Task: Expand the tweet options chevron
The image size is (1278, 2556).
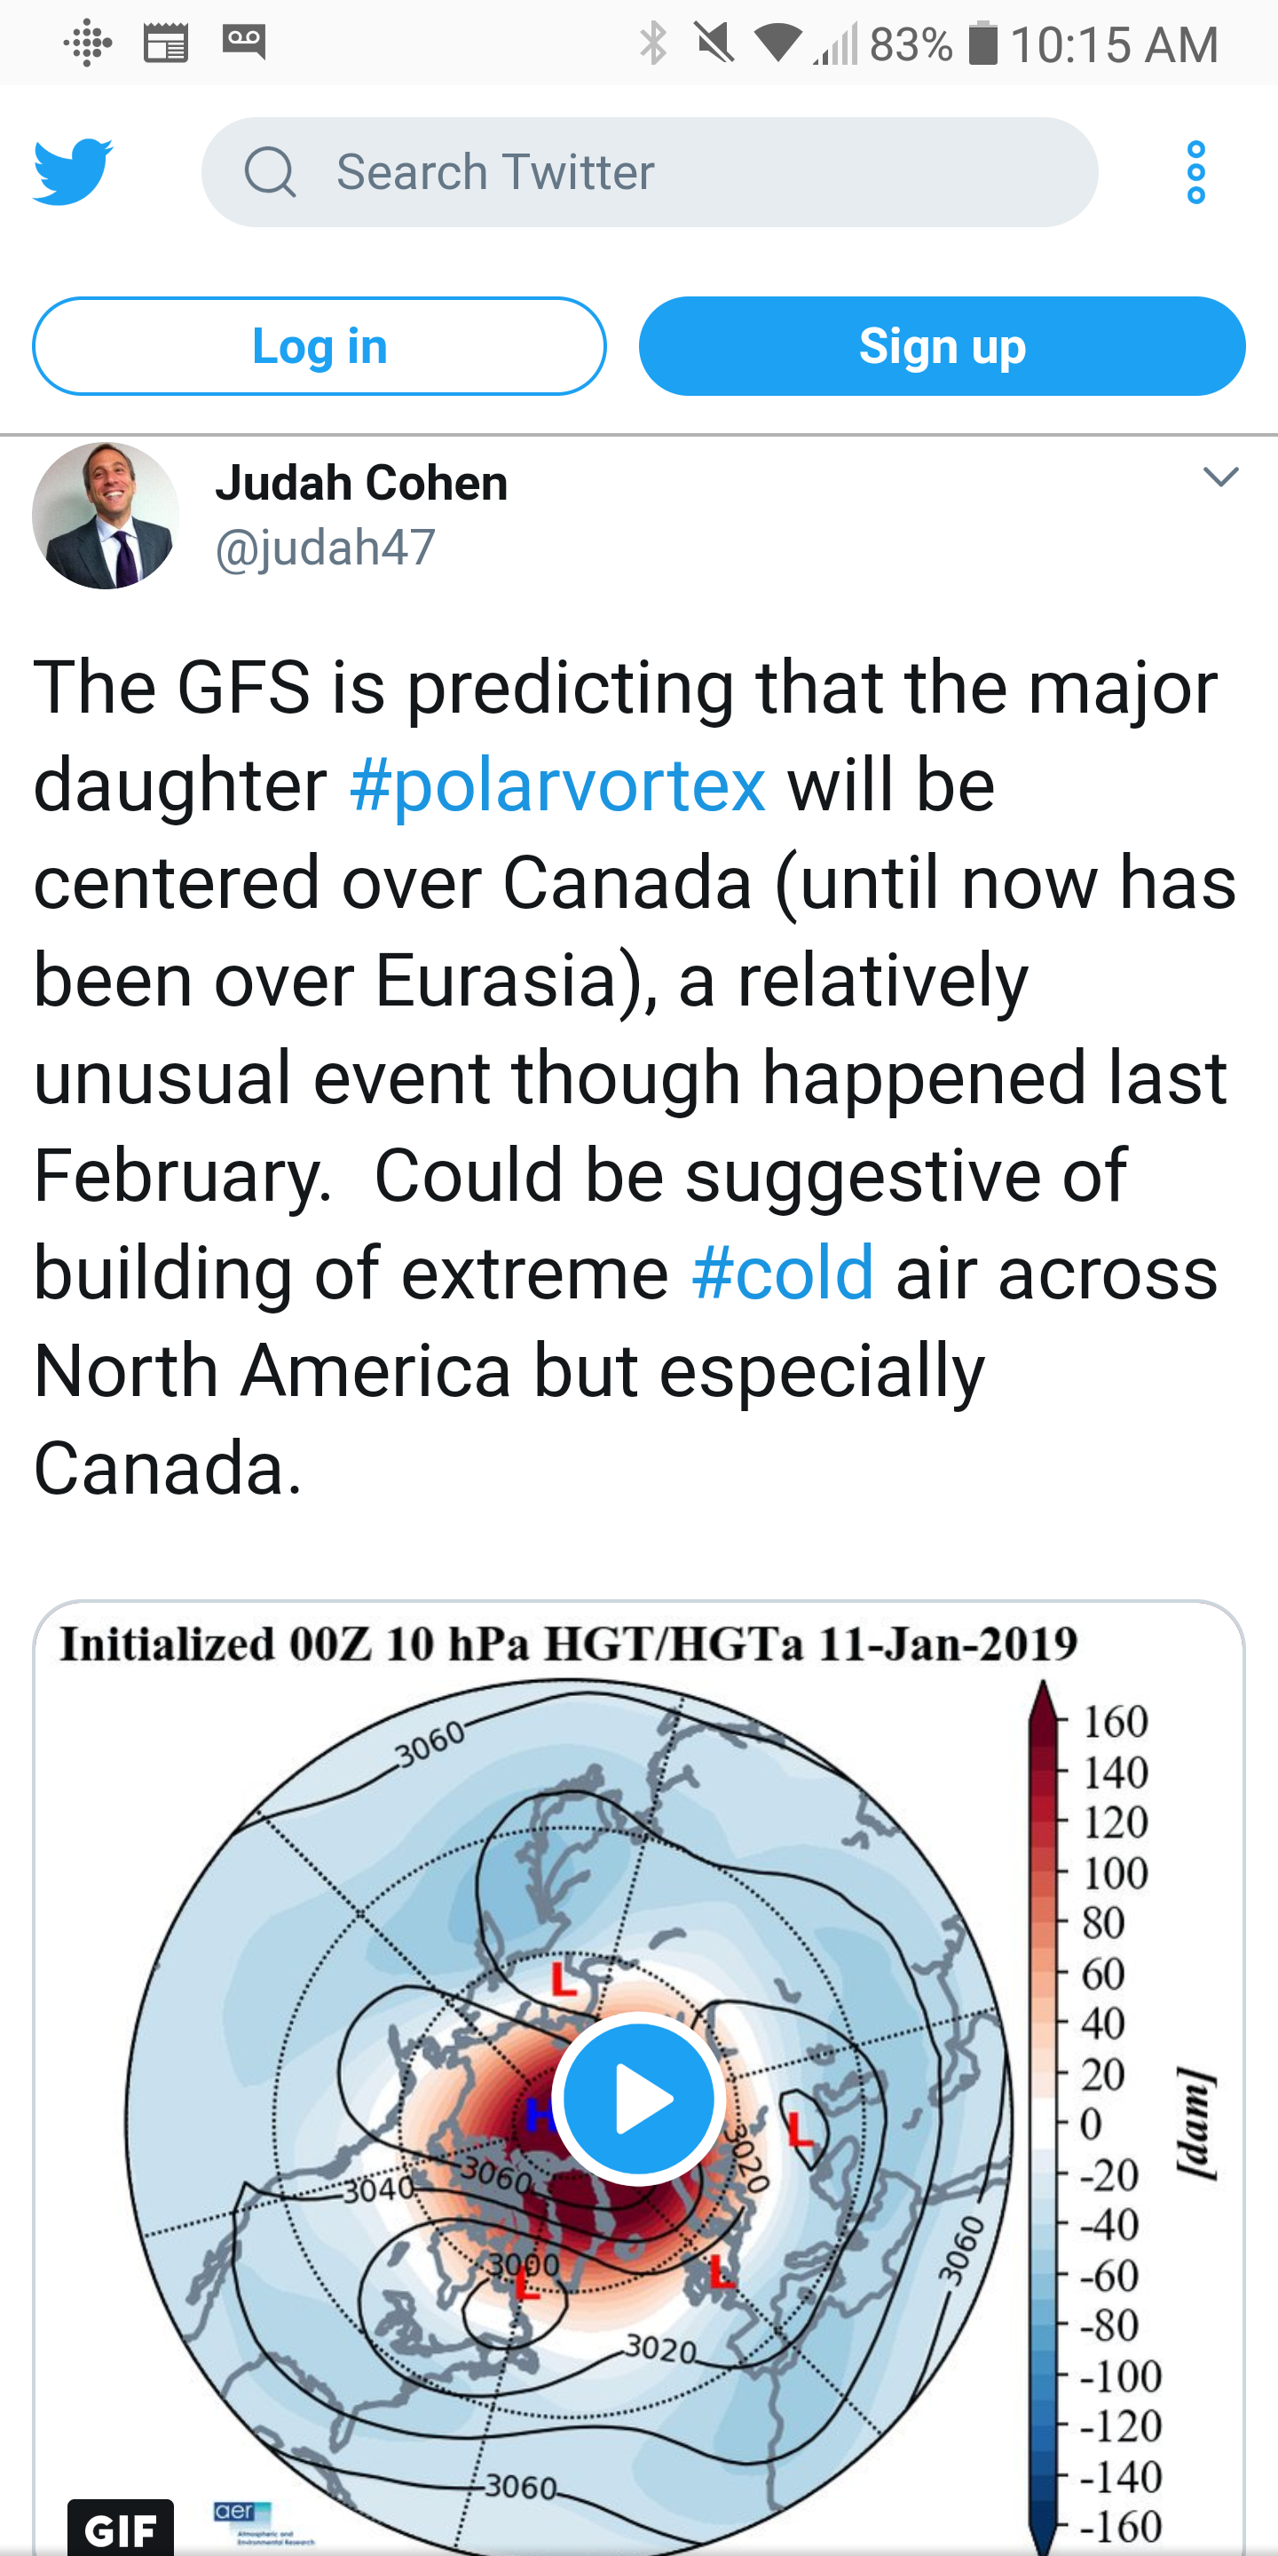Action: tap(1220, 477)
